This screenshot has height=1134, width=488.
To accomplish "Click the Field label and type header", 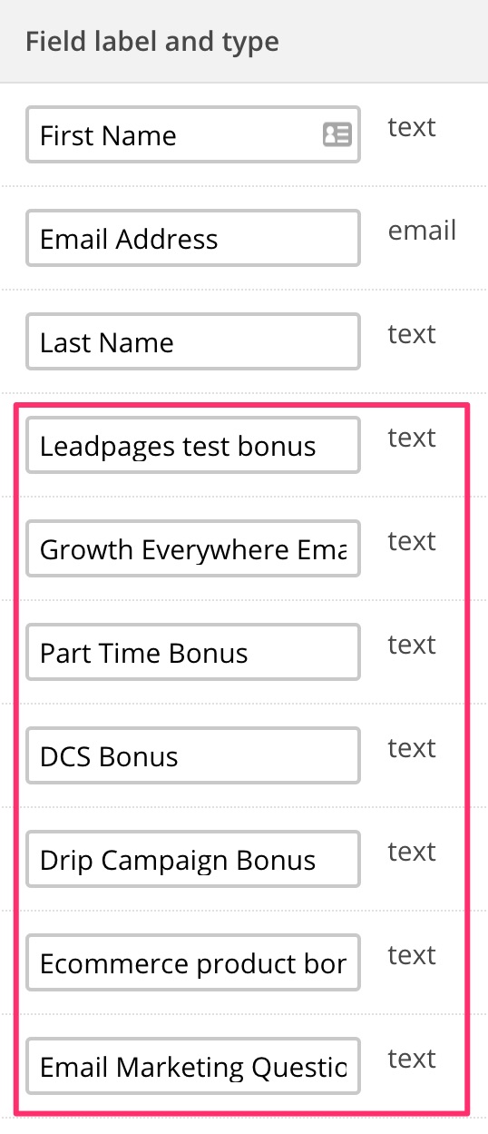I will coord(152,42).
